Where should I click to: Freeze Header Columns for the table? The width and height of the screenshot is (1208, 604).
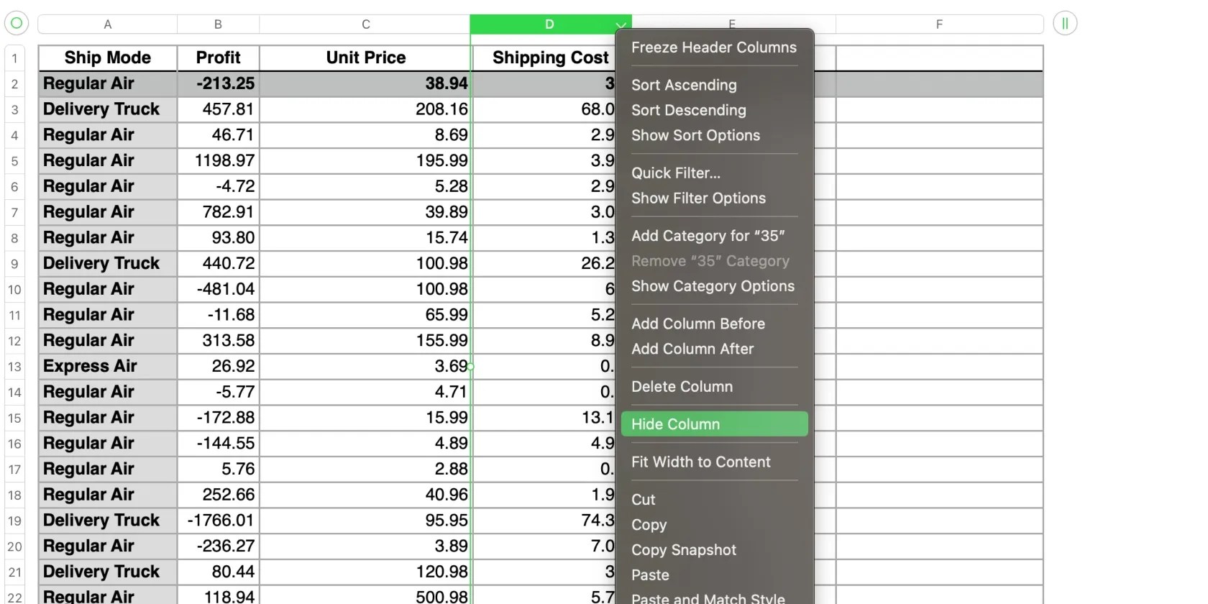713,47
